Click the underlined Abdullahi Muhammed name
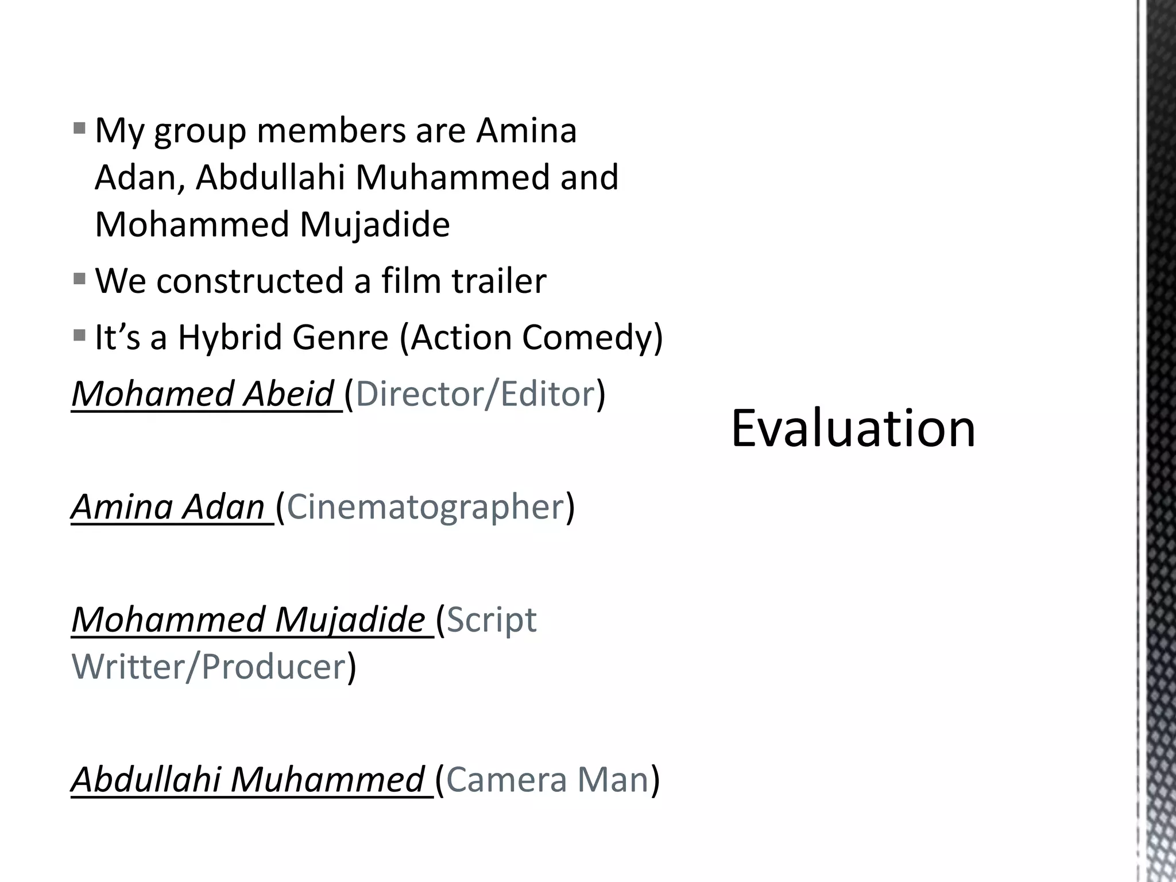This screenshot has height=882, width=1176. click(x=247, y=780)
